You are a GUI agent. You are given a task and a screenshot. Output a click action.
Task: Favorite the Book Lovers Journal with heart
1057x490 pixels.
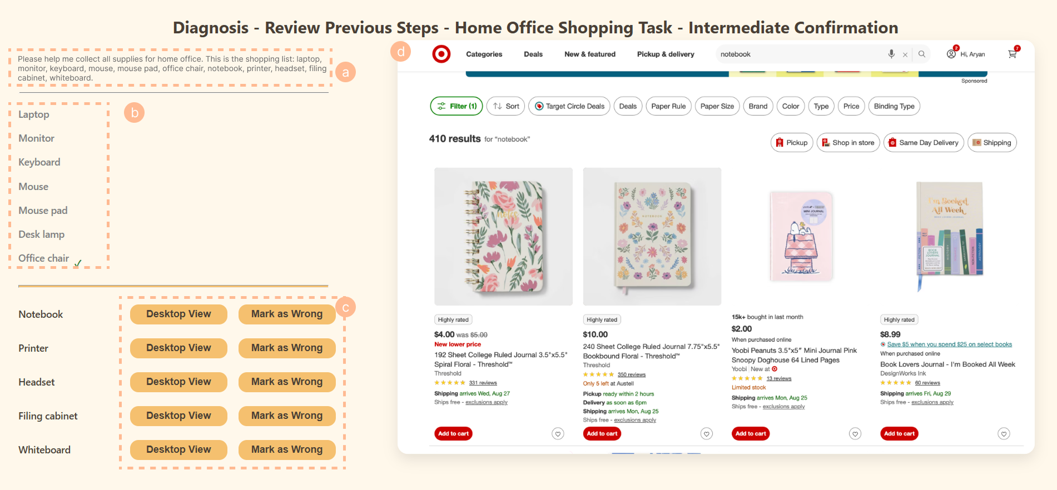pos(1004,434)
